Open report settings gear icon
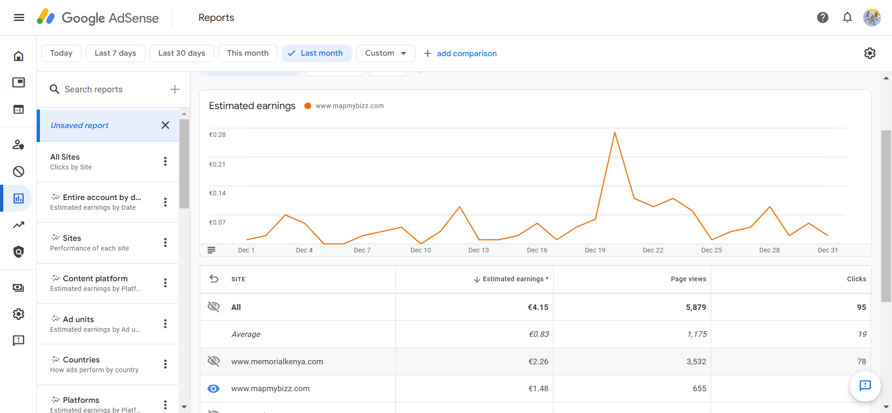The image size is (892, 413). click(x=870, y=53)
